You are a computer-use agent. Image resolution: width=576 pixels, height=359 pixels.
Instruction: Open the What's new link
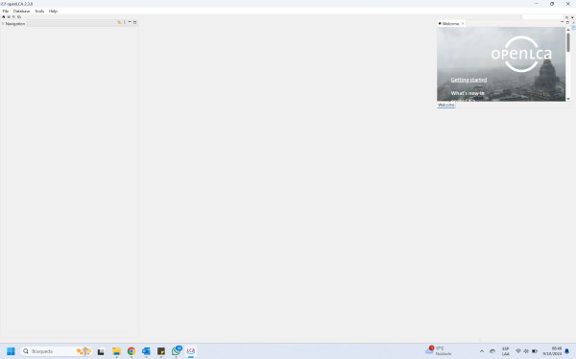tap(468, 93)
